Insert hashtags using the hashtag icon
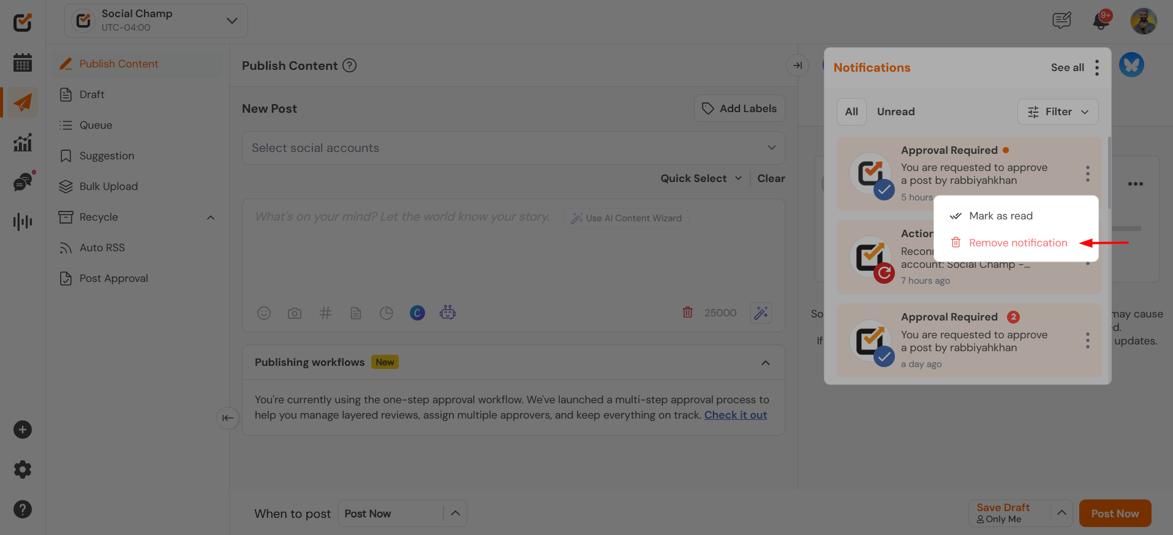Viewport: 1173px width, 535px height. (x=325, y=313)
